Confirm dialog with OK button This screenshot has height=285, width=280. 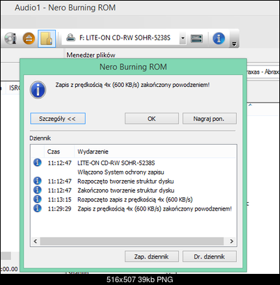click(x=152, y=119)
